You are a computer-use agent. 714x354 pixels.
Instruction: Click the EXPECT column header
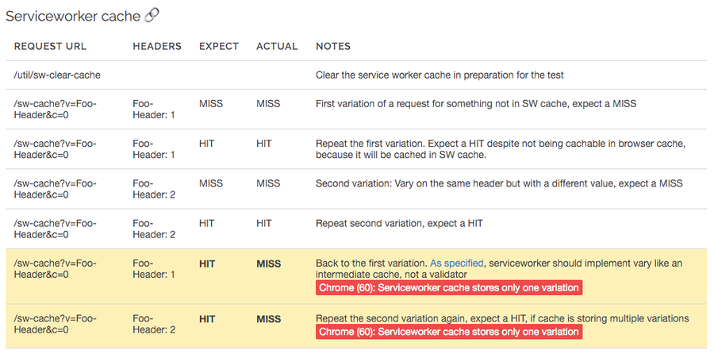(x=219, y=47)
